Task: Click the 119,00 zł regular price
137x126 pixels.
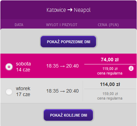Action: [110, 69]
